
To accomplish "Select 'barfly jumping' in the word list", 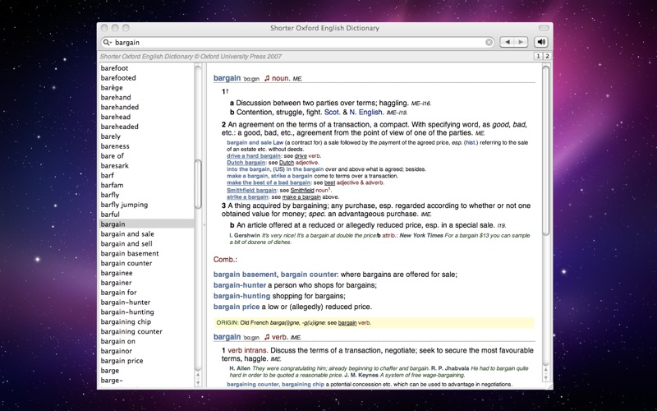I will click(x=130, y=204).
